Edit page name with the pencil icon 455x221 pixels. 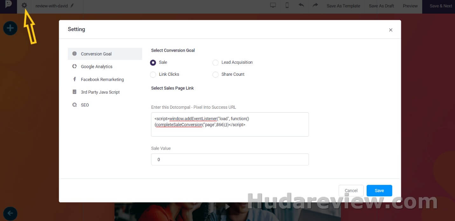point(72,6)
